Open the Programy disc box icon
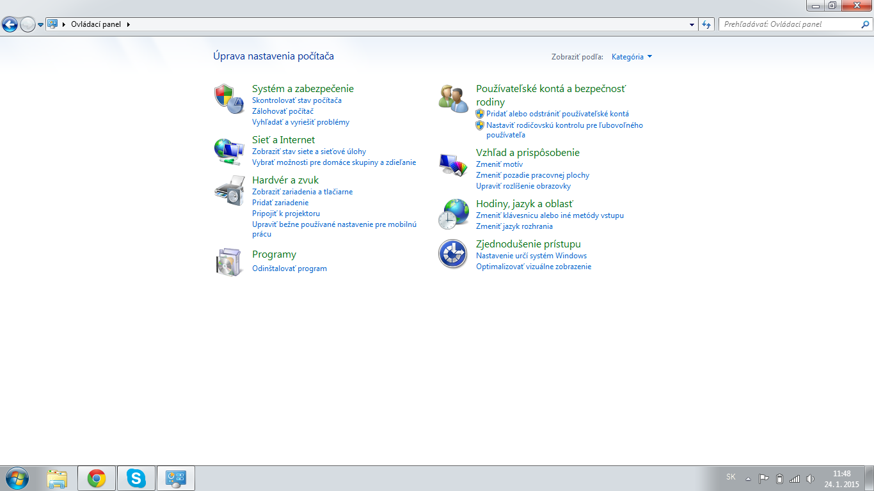 (228, 262)
